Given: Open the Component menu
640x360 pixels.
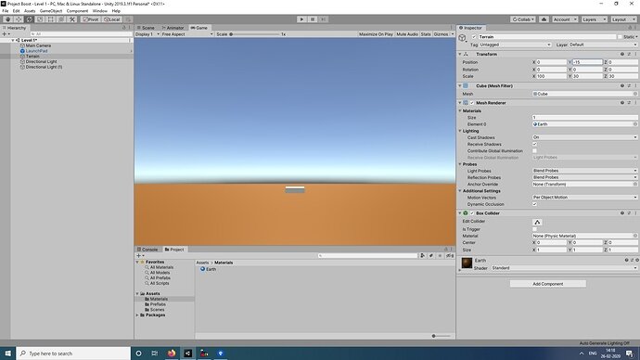Looking at the screenshot, I should click(x=77, y=11).
